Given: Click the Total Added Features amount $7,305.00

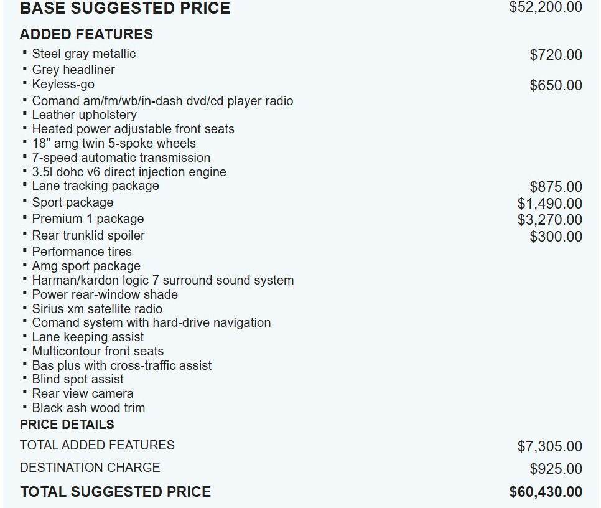Looking at the screenshot, I should tap(549, 446).
